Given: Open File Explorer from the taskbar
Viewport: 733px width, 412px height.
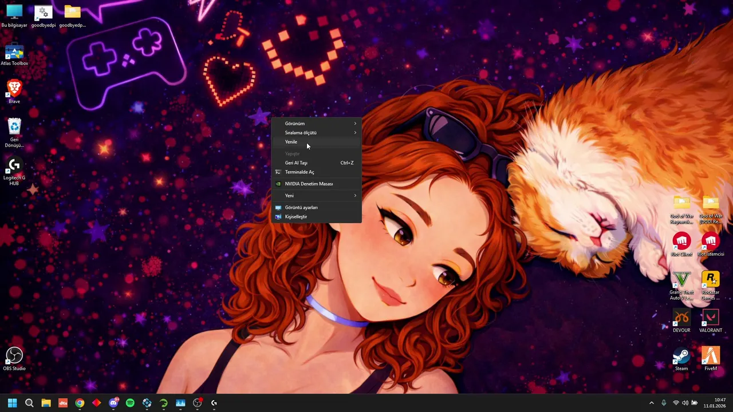Looking at the screenshot, I should (46, 403).
